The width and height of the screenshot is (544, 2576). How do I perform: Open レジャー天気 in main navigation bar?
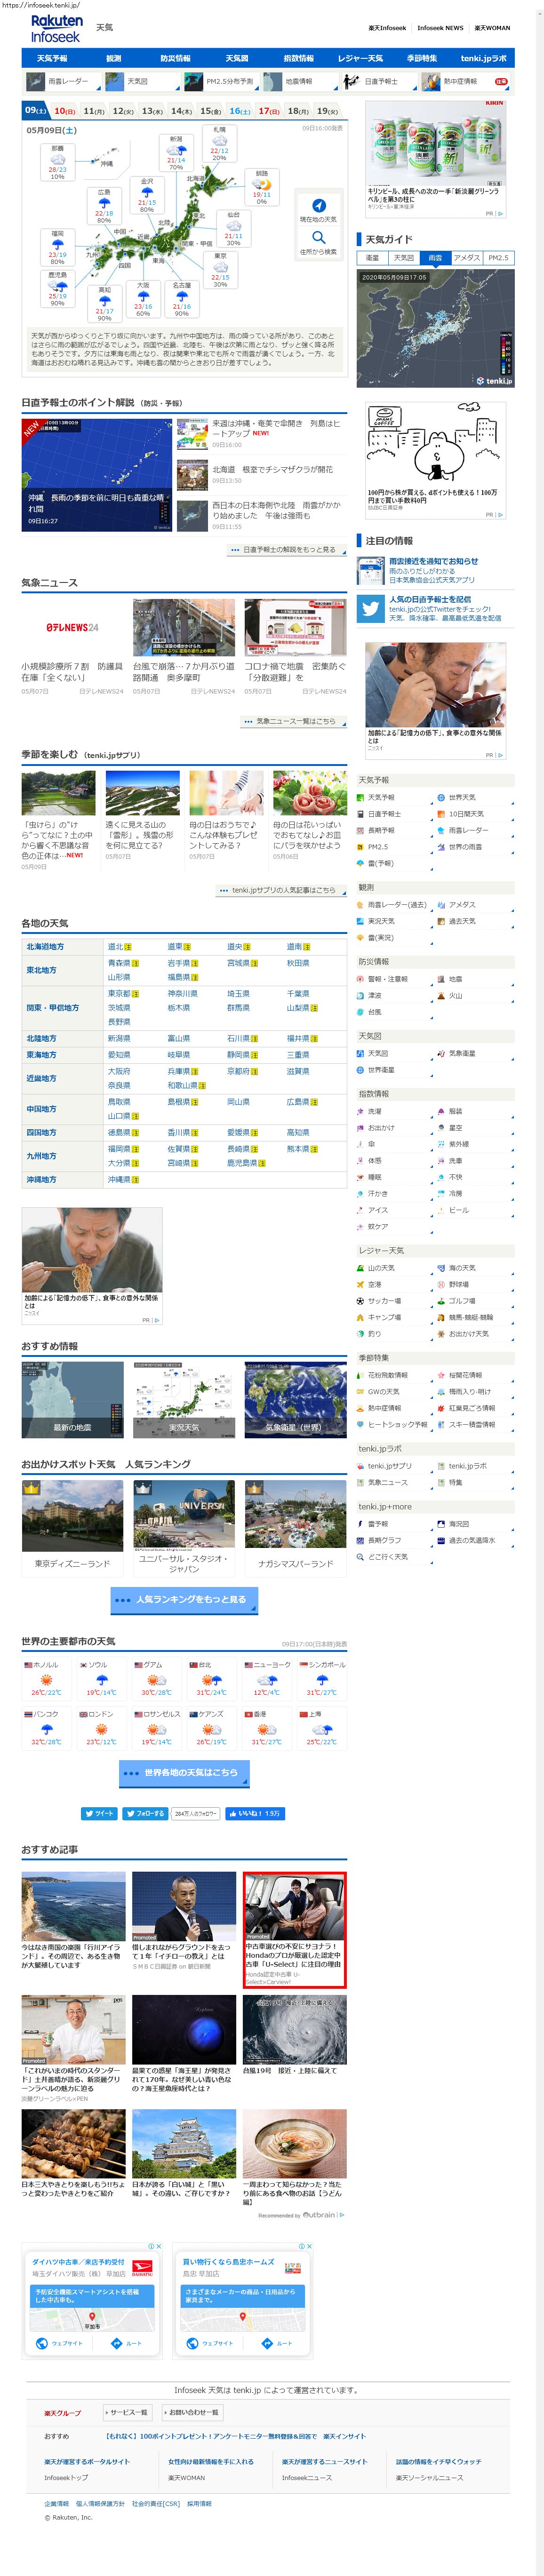(x=360, y=59)
